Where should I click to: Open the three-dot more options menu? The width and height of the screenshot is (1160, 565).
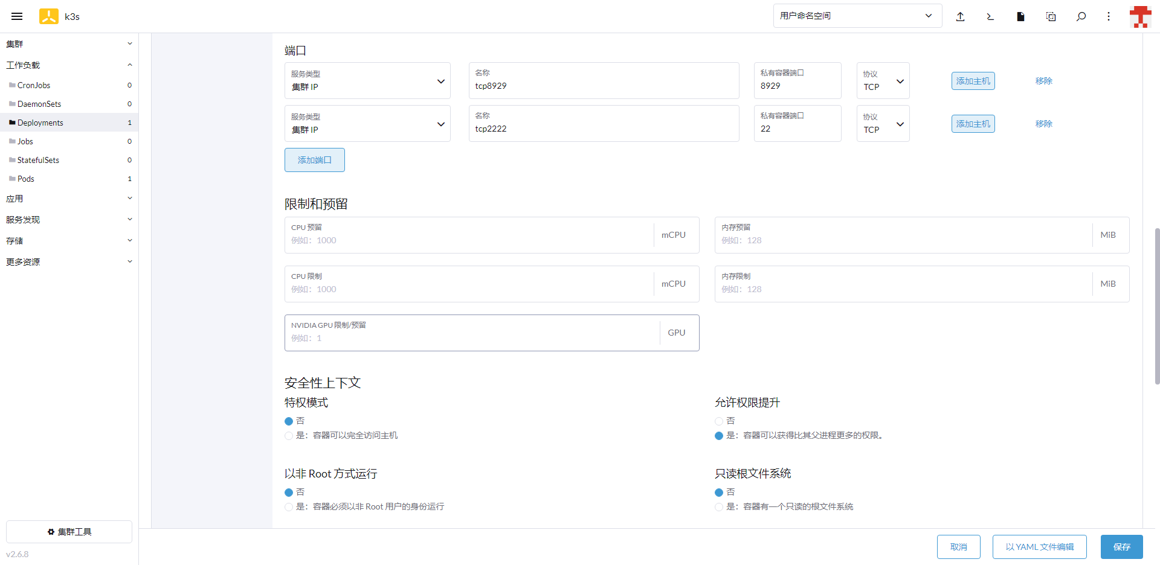(1108, 16)
